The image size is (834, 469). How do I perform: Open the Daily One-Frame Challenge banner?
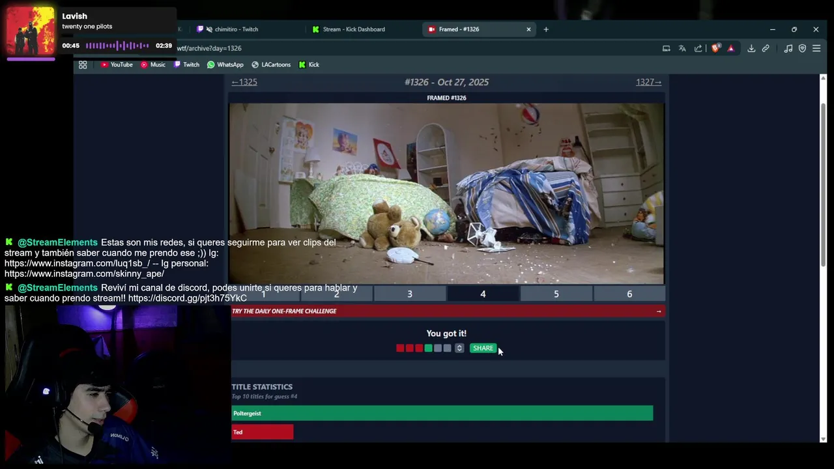coord(447,311)
